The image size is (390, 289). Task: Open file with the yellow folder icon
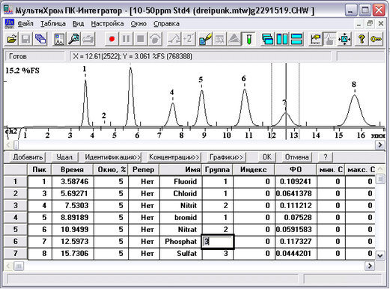[x=11, y=39]
